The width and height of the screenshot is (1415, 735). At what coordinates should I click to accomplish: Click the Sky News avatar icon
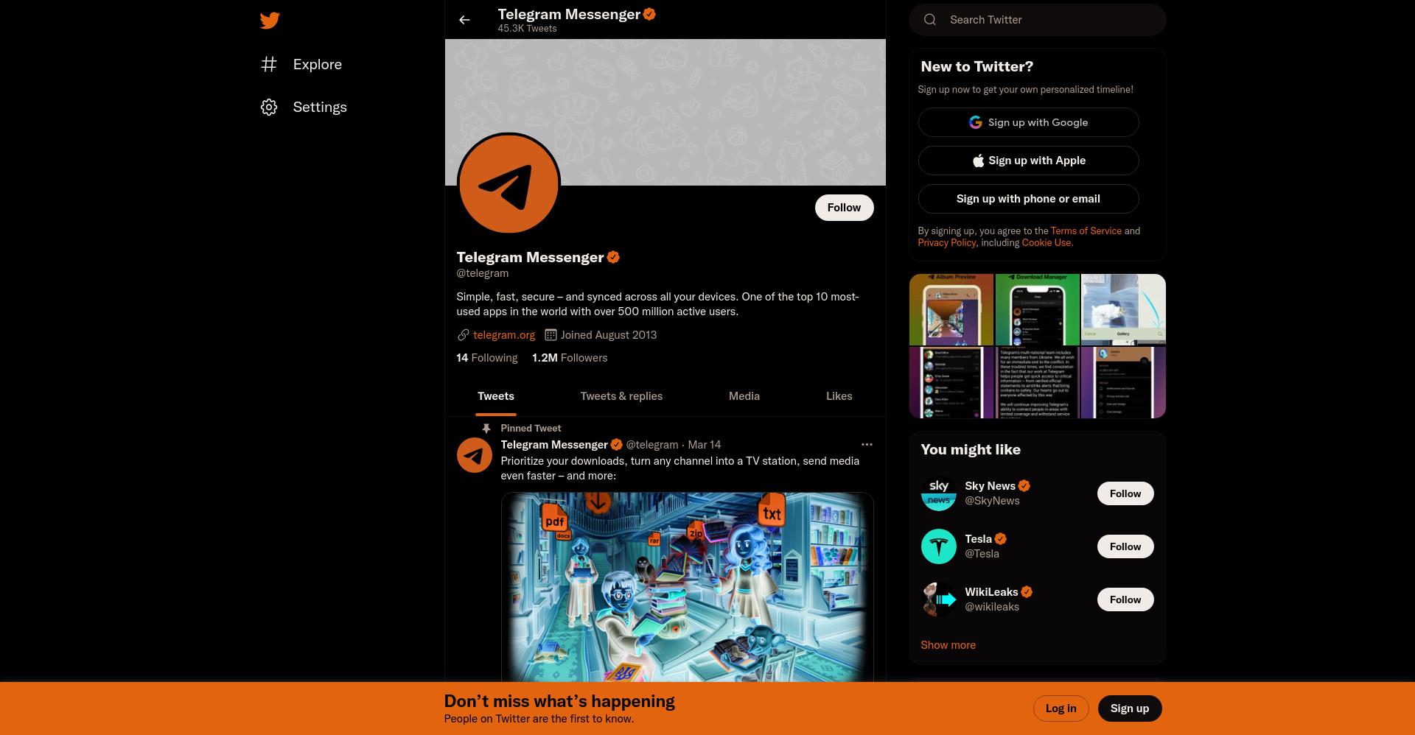coord(939,493)
